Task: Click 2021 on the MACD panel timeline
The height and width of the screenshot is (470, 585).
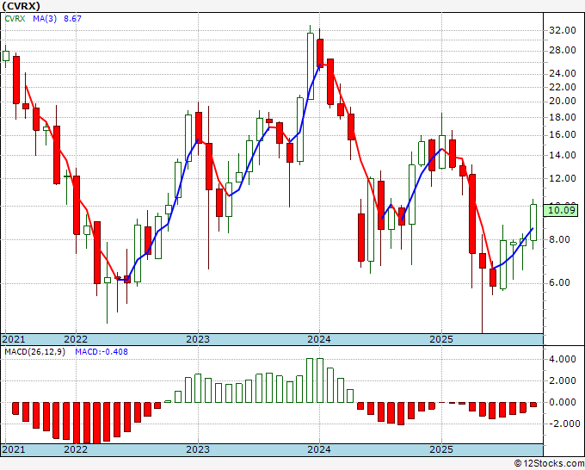Action: [x=14, y=449]
